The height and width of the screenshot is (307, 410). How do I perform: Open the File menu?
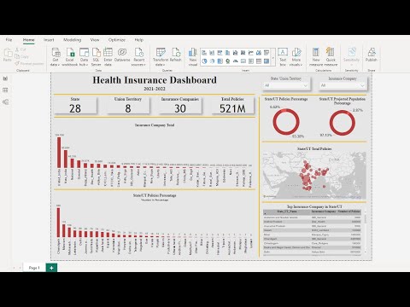pyautogui.click(x=9, y=40)
